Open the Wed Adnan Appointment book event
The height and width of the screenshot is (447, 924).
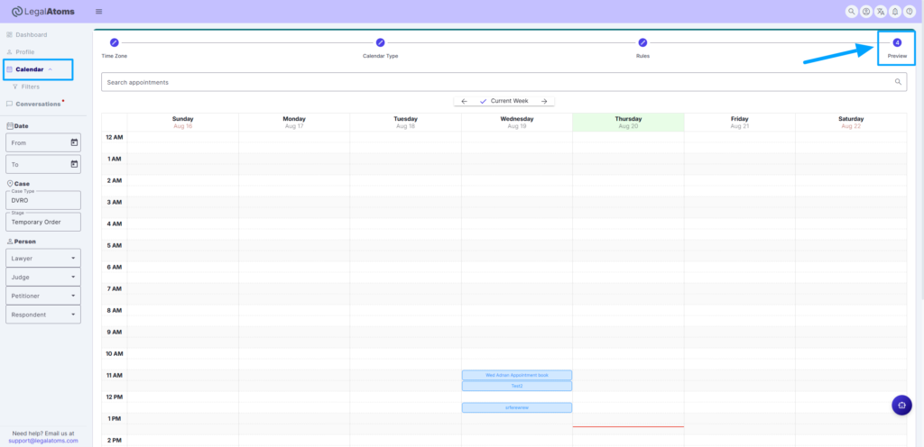click(x=517, y=375)
